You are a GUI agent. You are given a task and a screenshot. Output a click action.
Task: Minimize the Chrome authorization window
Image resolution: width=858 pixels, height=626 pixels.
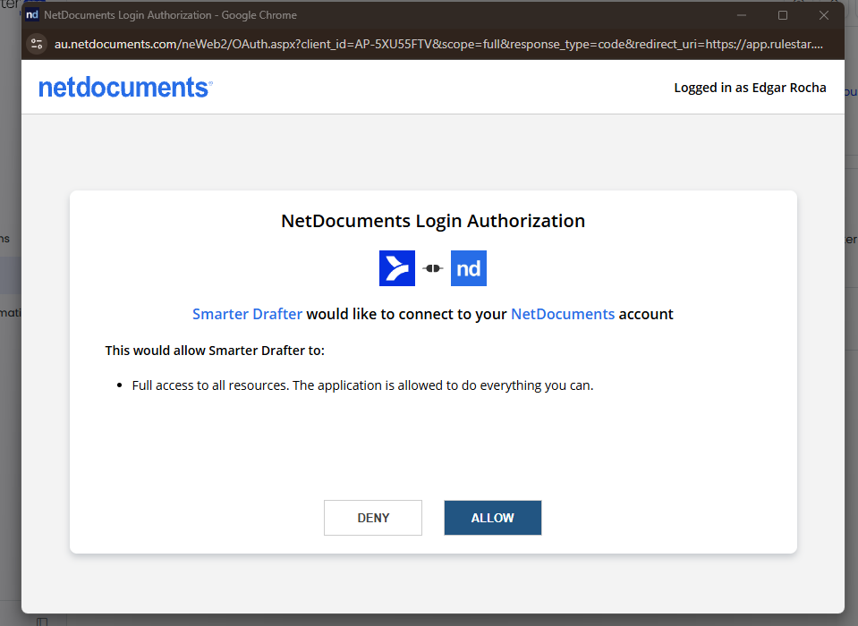[742, 15]
